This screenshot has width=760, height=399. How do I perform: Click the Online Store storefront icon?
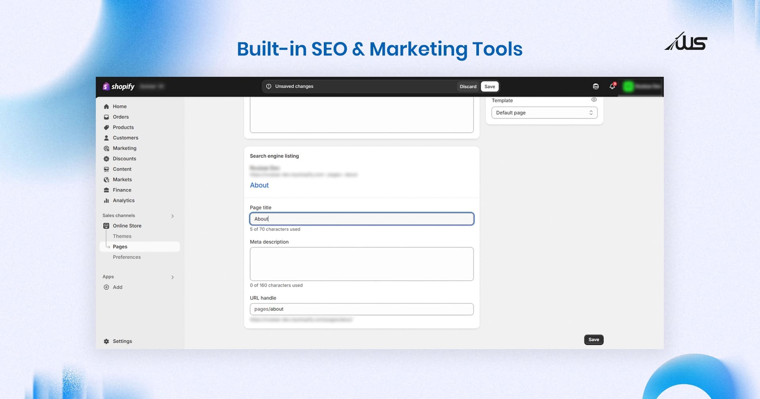point(106,226)
